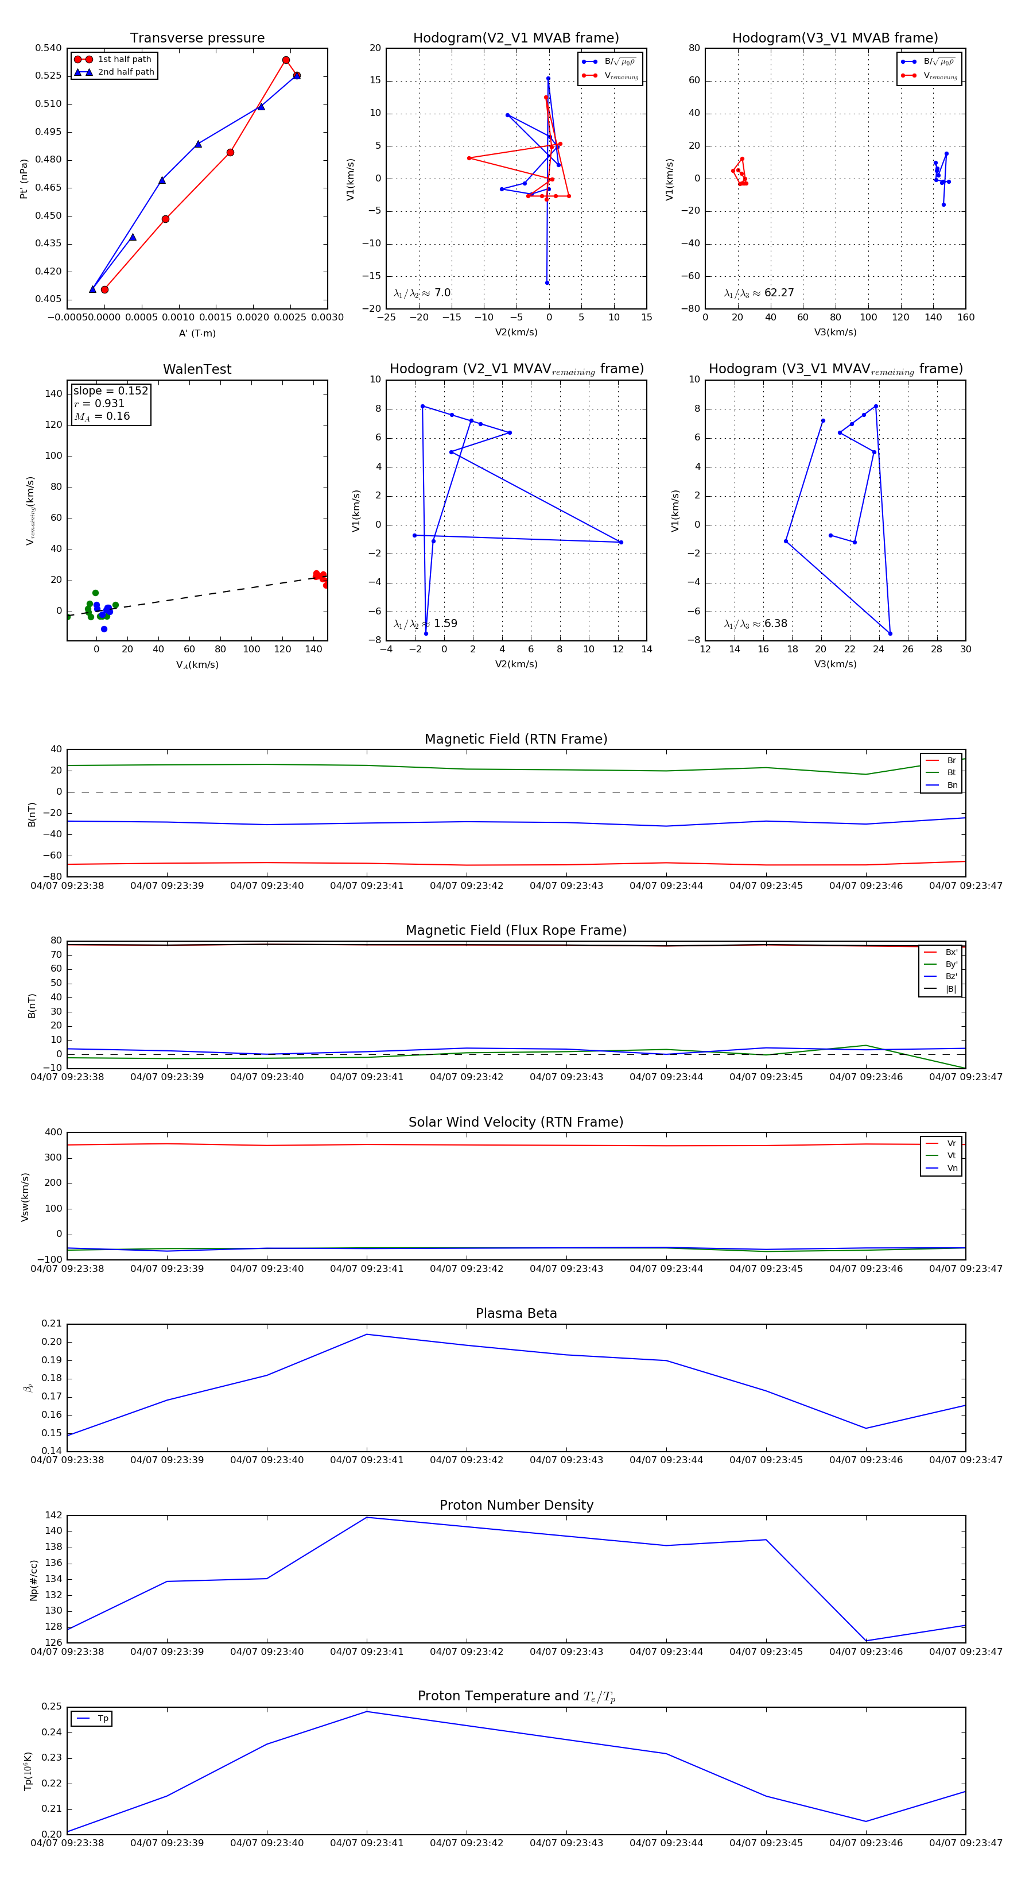
Task: Click "By'" legend entry
Action: [941, 964]
